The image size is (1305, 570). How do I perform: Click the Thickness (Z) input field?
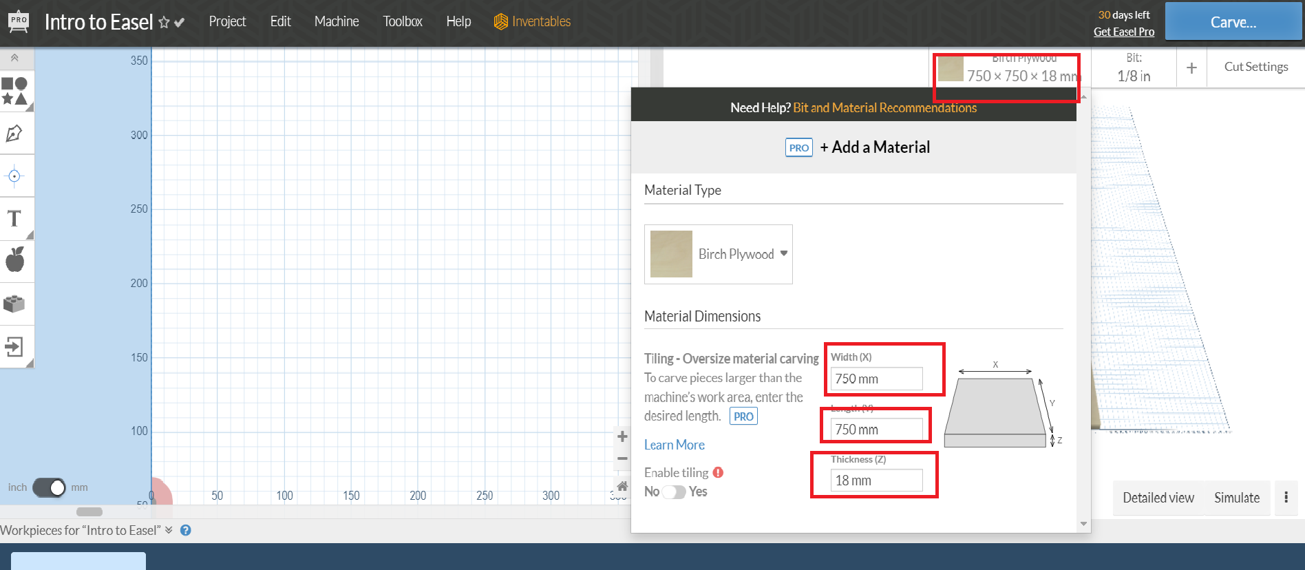coord(876,481)
